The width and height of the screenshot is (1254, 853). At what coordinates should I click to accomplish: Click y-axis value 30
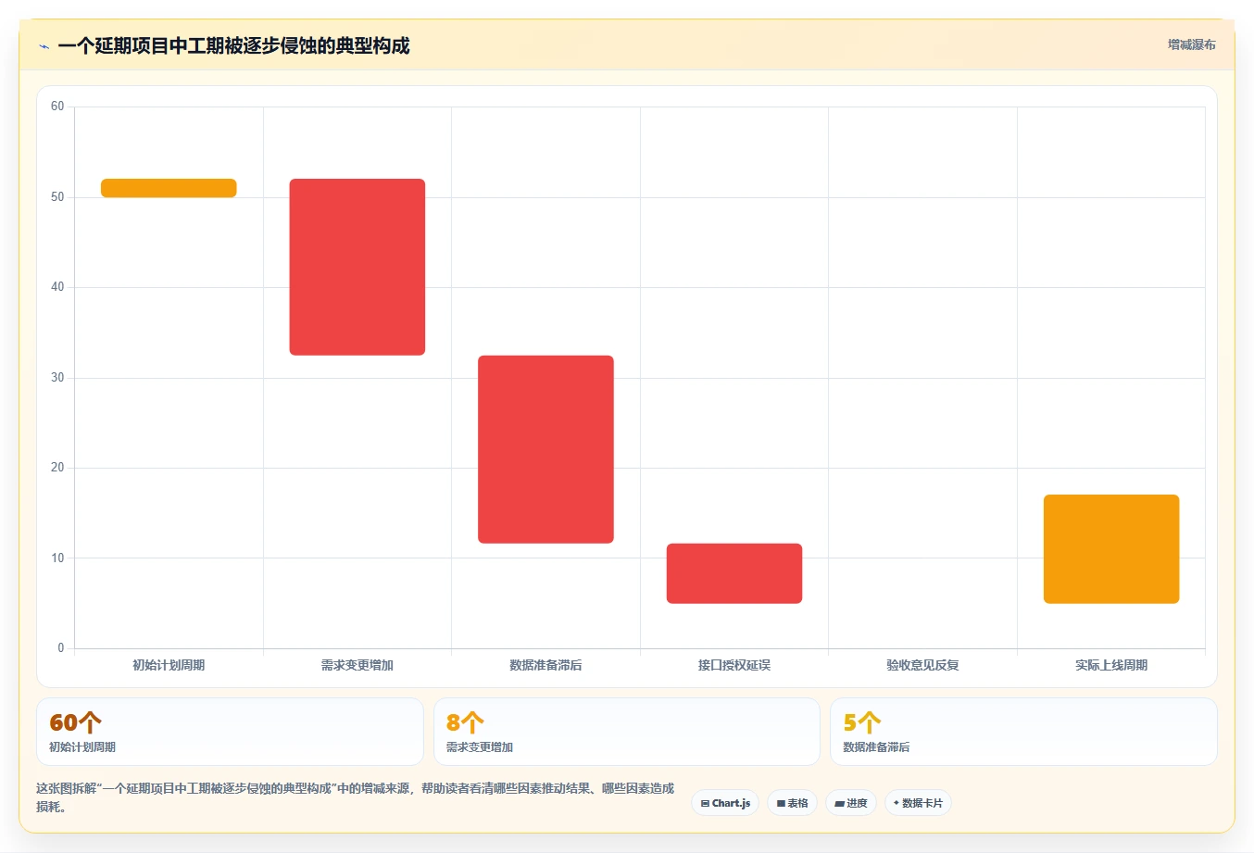pyautogui.click(x=57, y=378)
